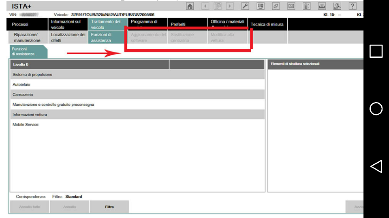
Task: Click greyed Modifica alla vettura sub-tab
Action: pos(228,37)
